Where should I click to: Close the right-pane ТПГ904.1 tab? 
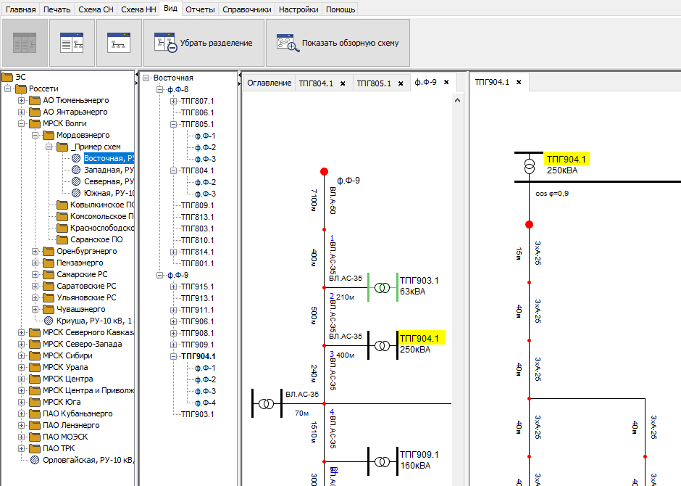(519, 82)
